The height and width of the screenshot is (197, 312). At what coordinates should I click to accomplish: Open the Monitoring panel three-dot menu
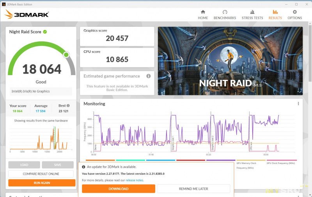[298, 104]
